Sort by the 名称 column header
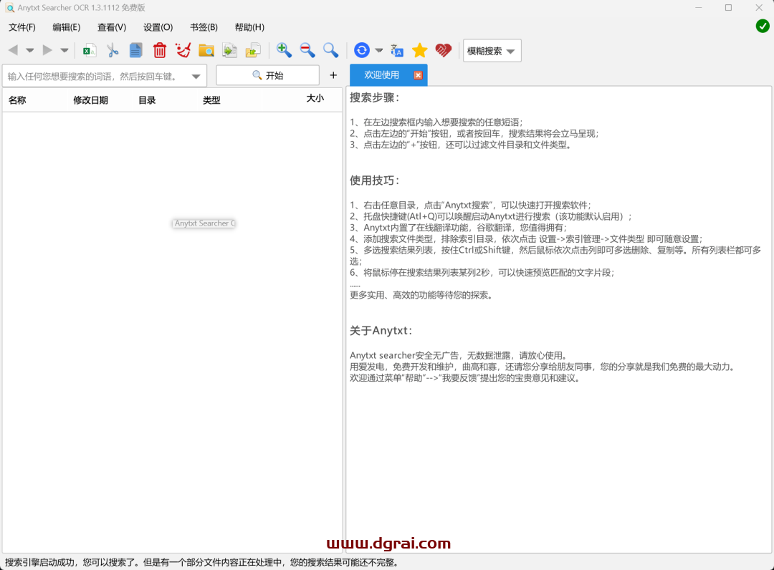774x570 pixels. click(x=17, y=100)
